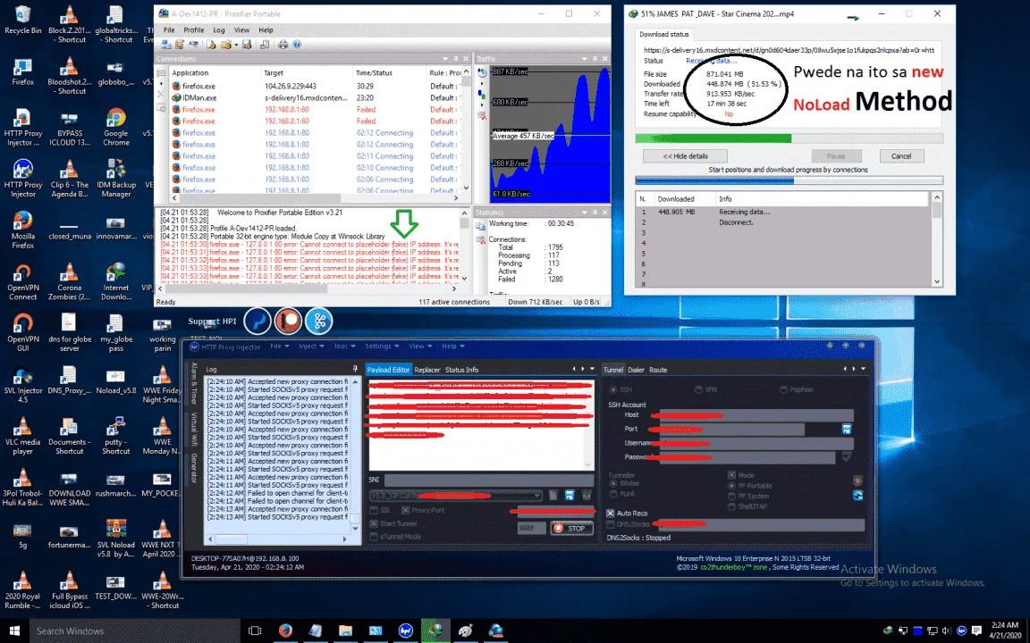Click the SNI input field
Image resolution: width=1030 pixels, height=643 pixels.
pos(488,480)
